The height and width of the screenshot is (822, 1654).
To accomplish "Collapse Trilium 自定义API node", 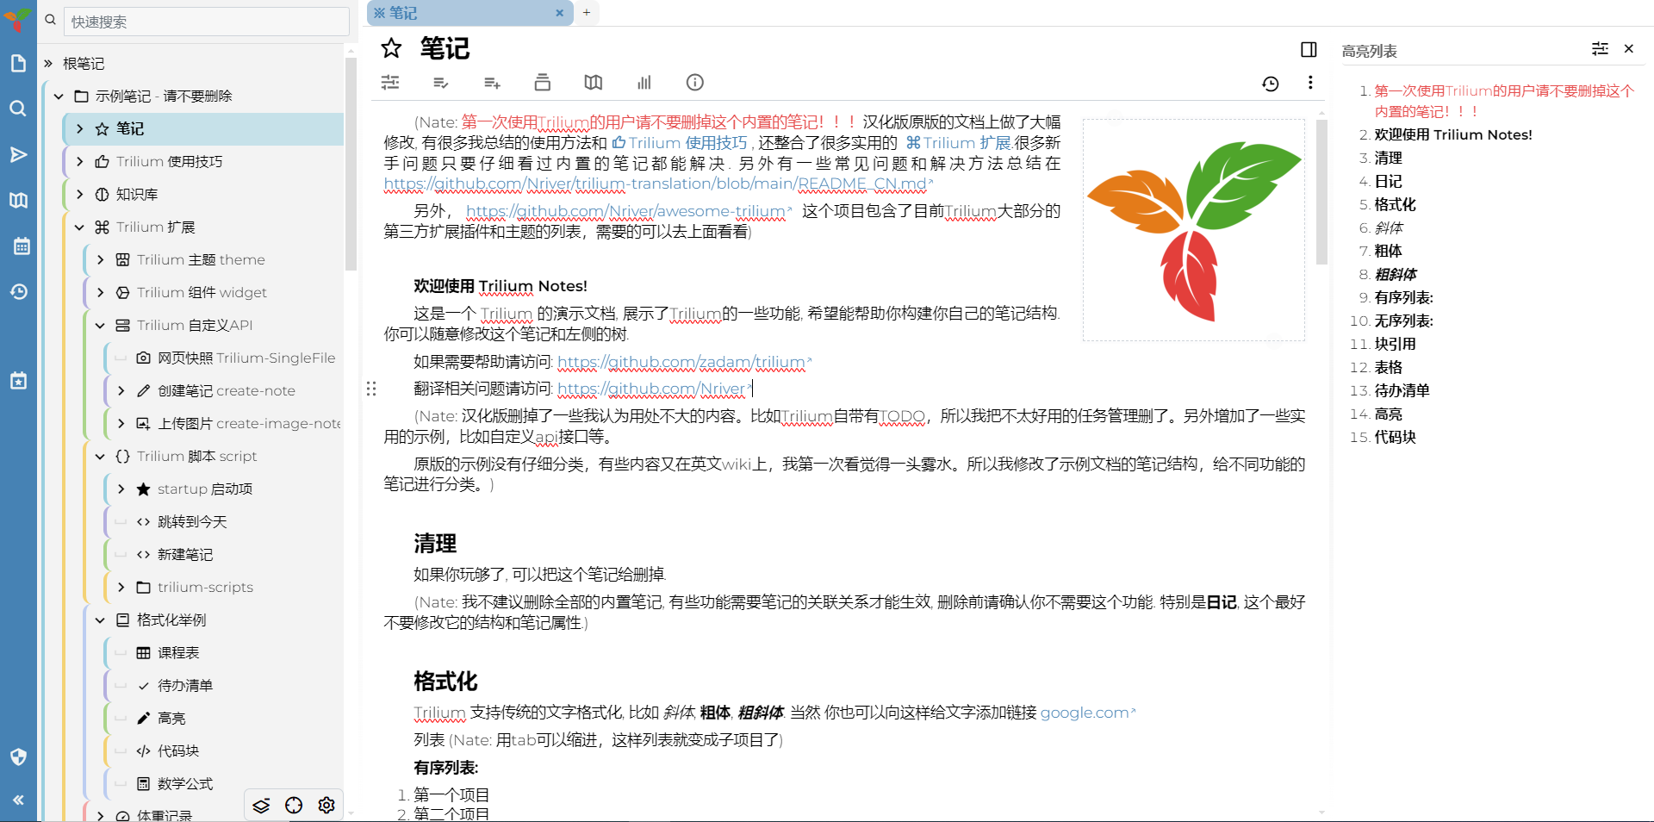I will click(100, 326).
